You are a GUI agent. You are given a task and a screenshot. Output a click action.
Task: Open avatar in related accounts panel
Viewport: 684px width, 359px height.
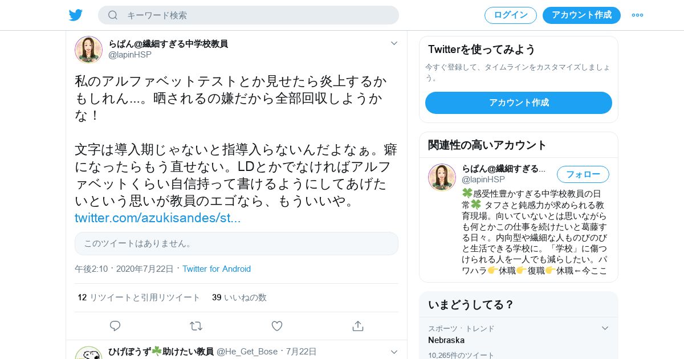click(x=442, y=177)
